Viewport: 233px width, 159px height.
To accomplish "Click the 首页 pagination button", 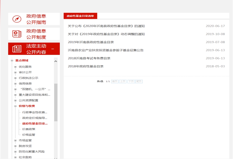I will point(115,81).
